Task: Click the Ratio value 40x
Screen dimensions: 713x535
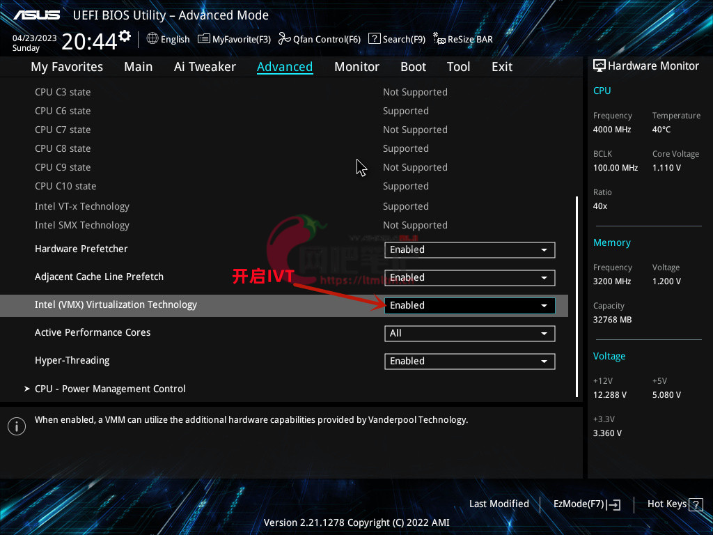Action: click(600, 206)
